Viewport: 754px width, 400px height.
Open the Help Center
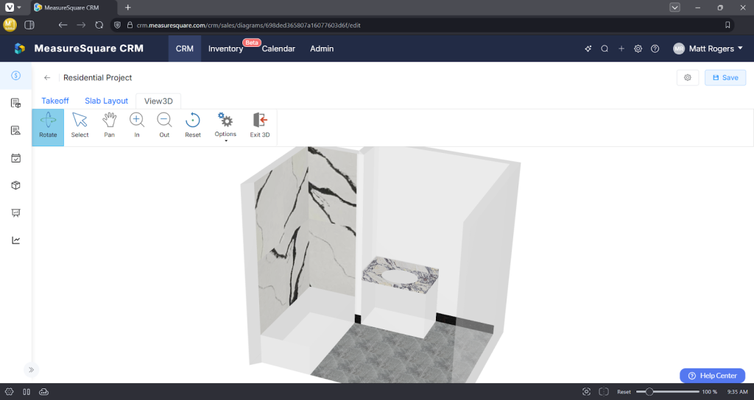(712, 376)
